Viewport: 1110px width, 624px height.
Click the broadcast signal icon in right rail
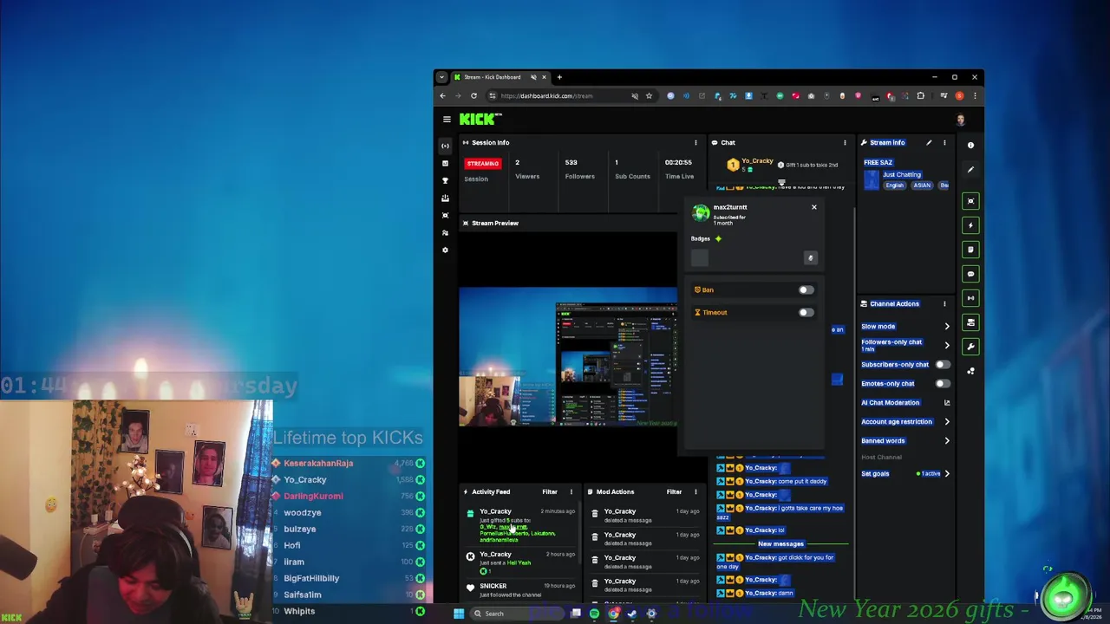970,298
